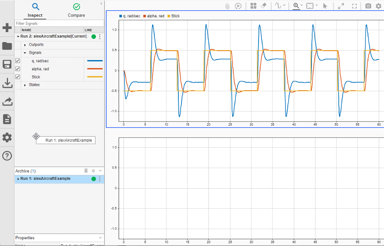Save the session using the floppy disk icon

7,64
